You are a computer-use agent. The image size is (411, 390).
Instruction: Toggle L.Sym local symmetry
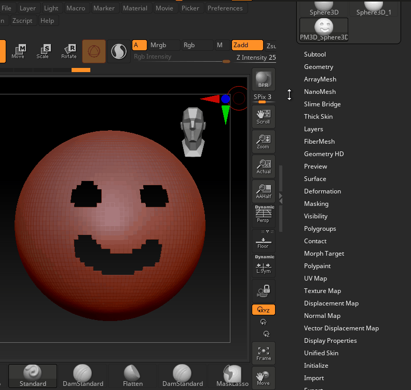click(264, 266)
